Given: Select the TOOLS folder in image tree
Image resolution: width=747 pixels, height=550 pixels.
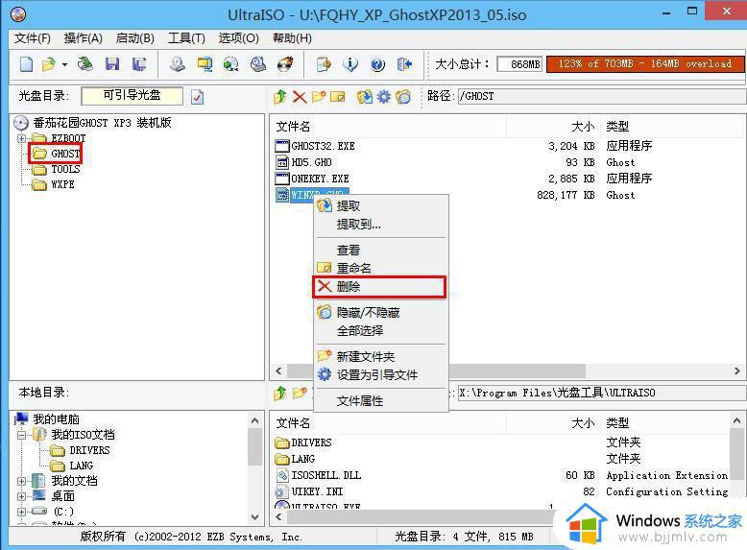Looking at the screenshot, I should pos(56,169).
